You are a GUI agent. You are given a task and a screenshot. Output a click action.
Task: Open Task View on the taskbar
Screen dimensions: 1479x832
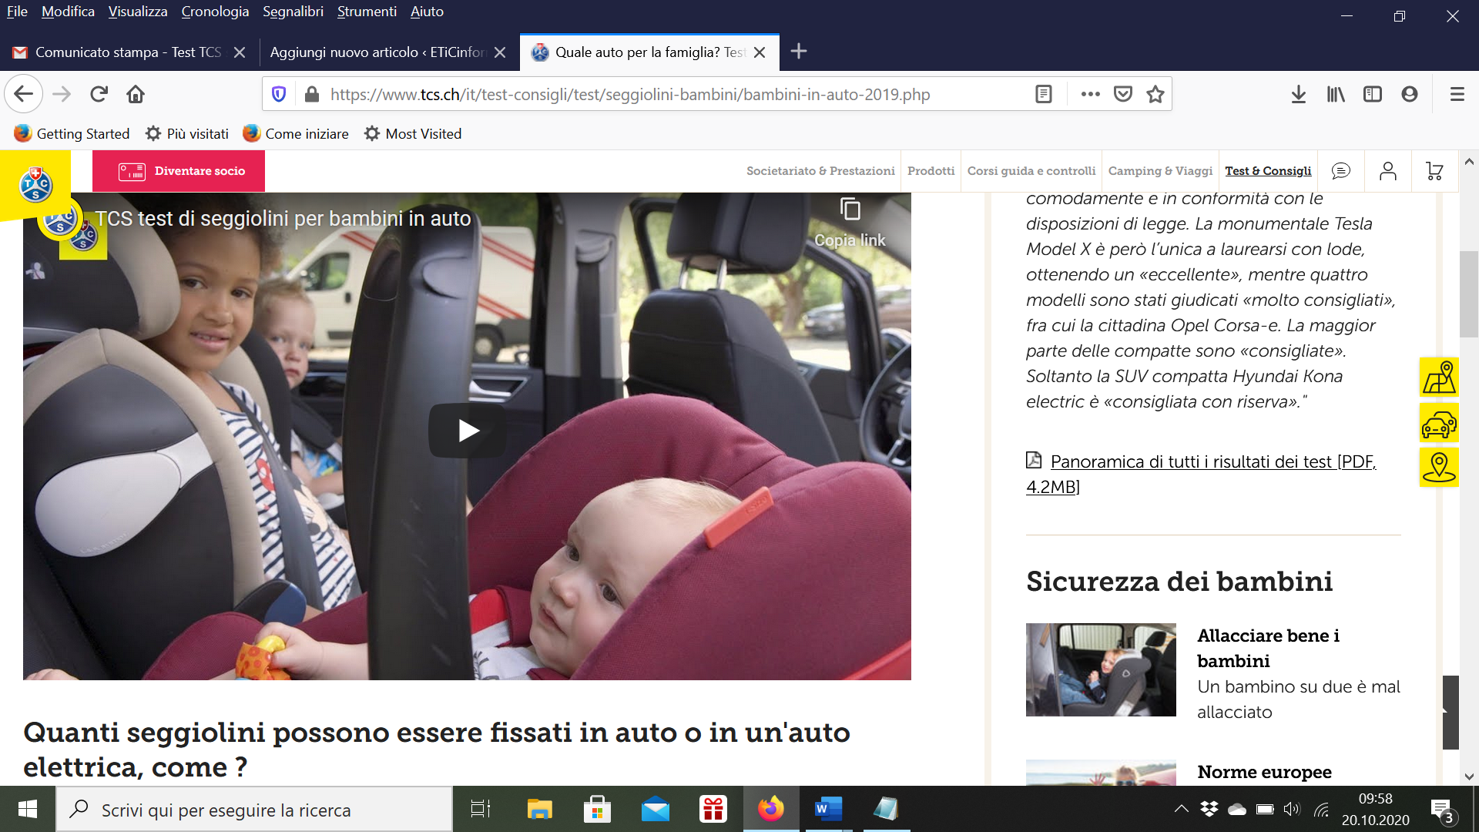point(481,809)
